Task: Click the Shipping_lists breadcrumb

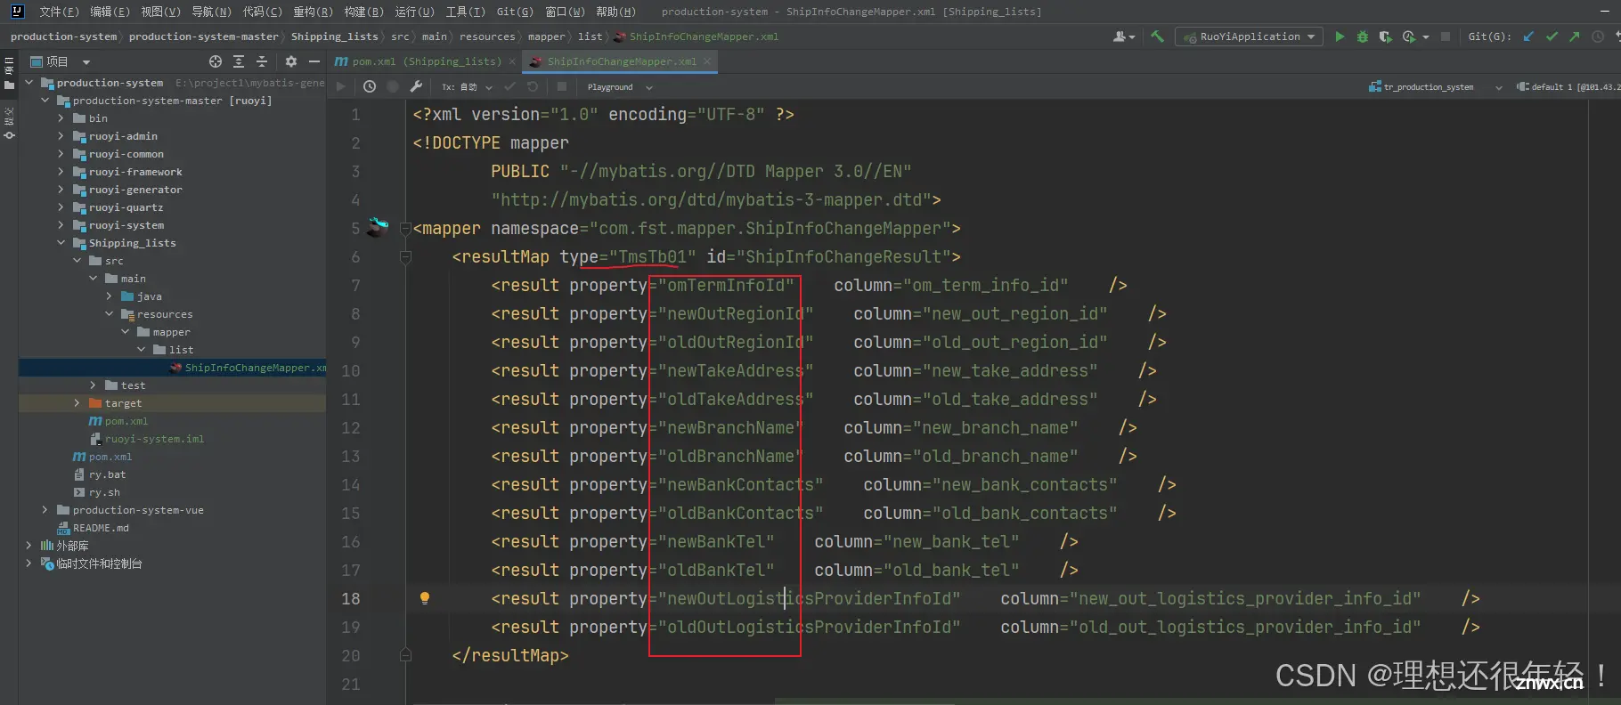Action: (334, 36)
